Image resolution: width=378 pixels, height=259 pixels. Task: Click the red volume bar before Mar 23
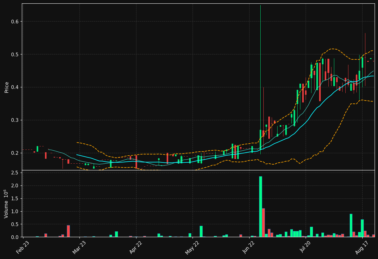point(68,231)
